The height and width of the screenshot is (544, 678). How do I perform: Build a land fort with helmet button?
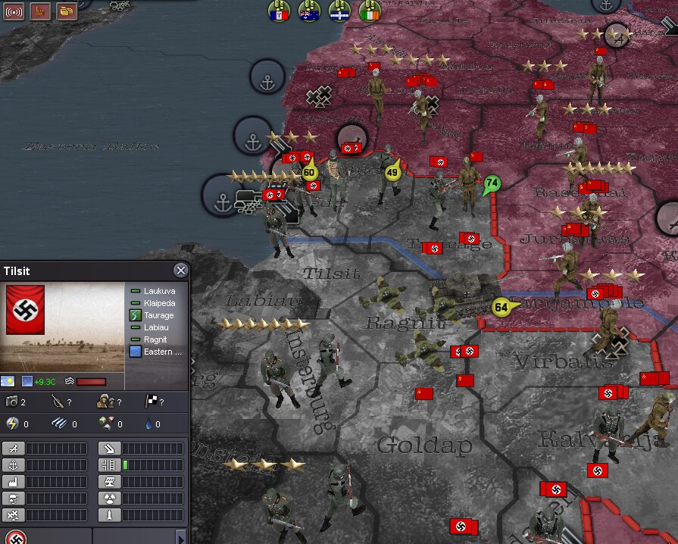pyautogui.click(x=14, y=499)
